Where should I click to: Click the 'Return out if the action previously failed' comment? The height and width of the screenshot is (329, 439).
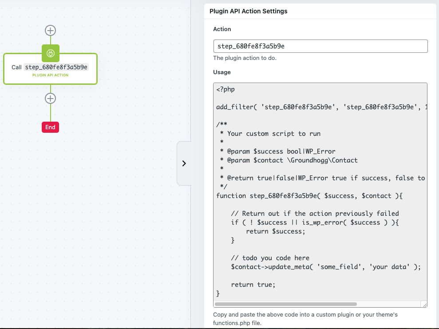tap(315, 214)
